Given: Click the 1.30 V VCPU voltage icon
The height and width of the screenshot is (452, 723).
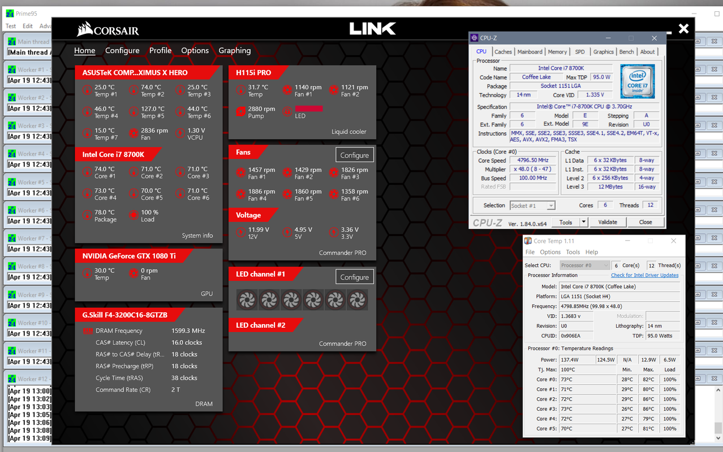Looking at the screenshot, I should (180, 133).
